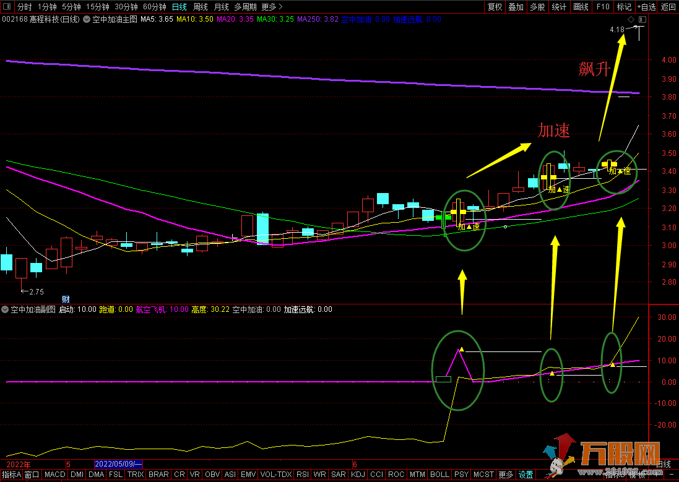This screenshot has width=679, height=482.
Task: Click the 叠加 overlay button
Action: pyautogui.click(x=516, y=7)
